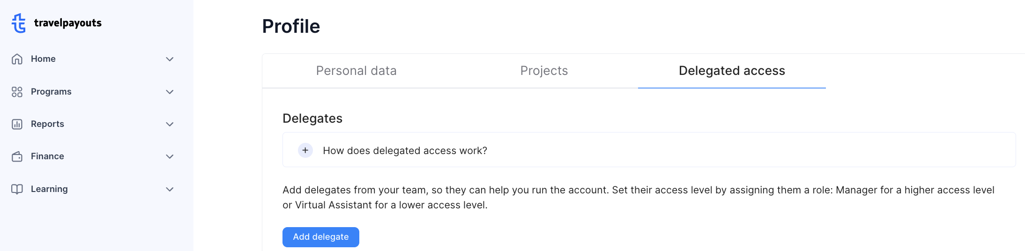The image size is (1025, 251).
Task: Open How does delegated access work section
Action: click(x=649, y=150)
